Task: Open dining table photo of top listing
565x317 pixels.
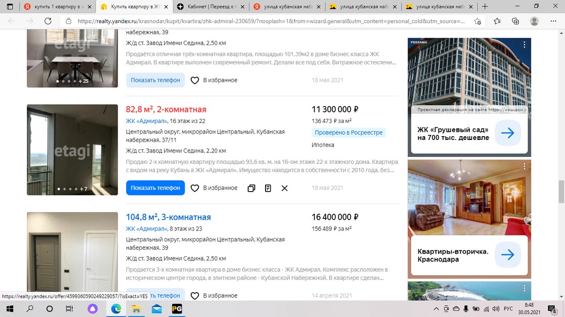Action: pos(73,58)
